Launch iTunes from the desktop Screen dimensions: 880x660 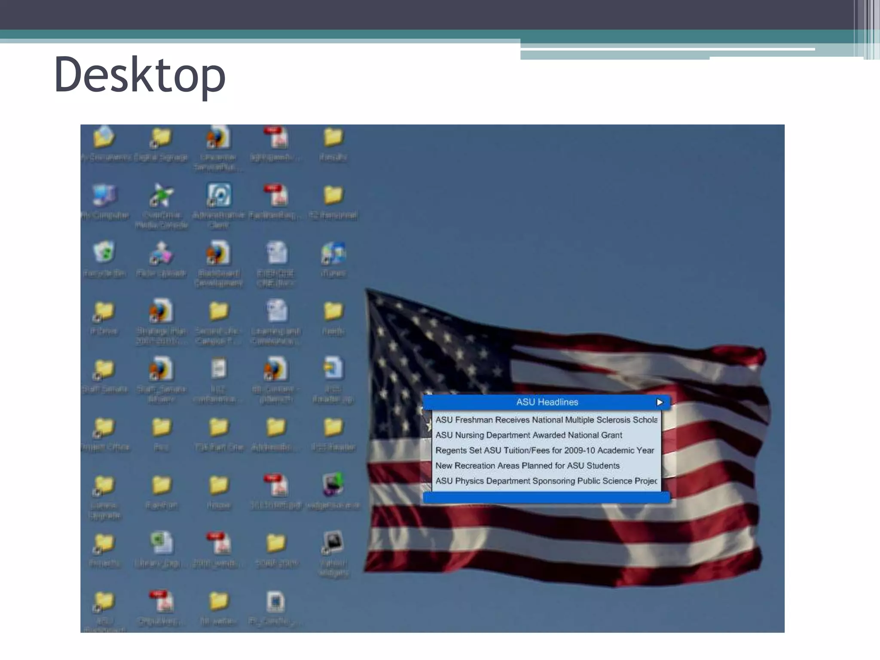333,254
